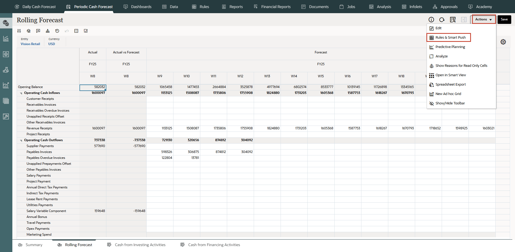Open the table grid icon in left sidebar
Image resolution: width=515 pixels, height=252 pixels.
click(6, 101)
